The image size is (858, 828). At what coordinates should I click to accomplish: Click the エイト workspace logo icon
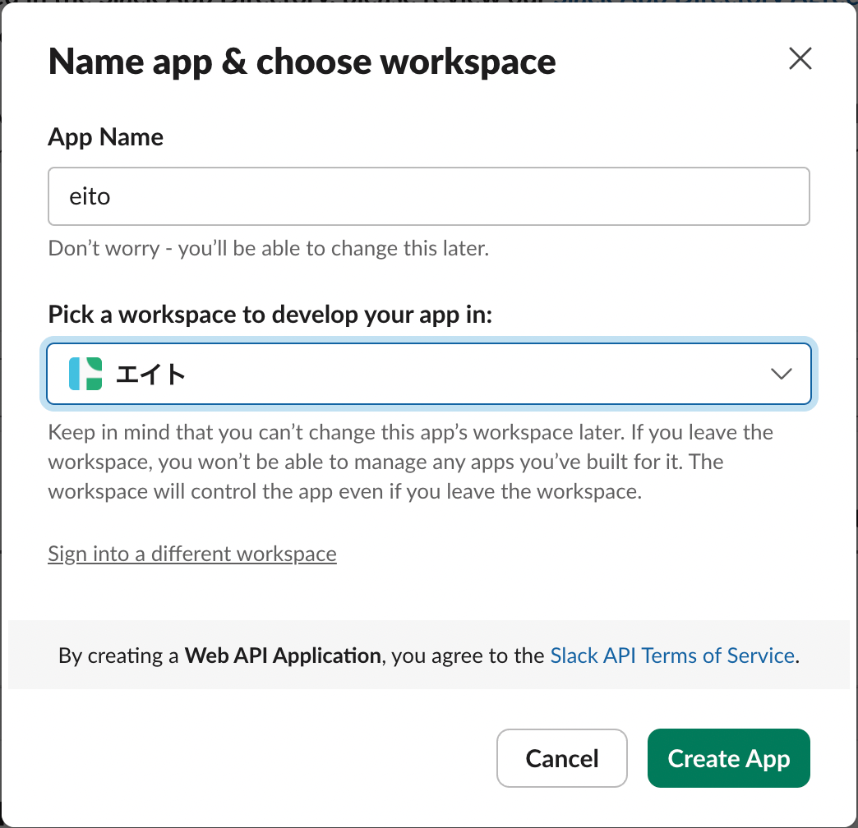[x=85, y=374]
